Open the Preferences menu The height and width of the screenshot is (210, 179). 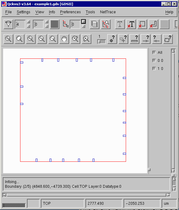(70, 12)
